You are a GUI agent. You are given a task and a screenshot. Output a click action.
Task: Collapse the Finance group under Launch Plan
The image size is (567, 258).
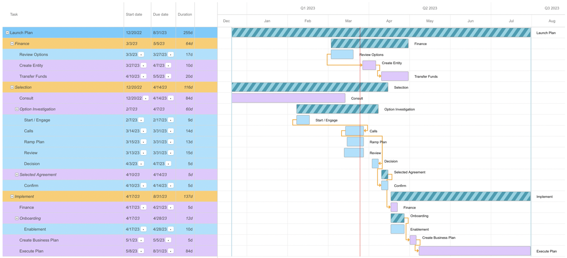coord(12,44)
